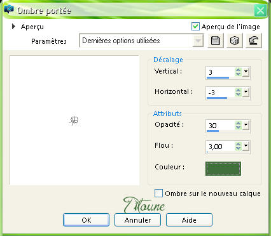The height and width of the screenshot is (236, 271).
Task: Click into the Flou value field
Action: (221, 147)
